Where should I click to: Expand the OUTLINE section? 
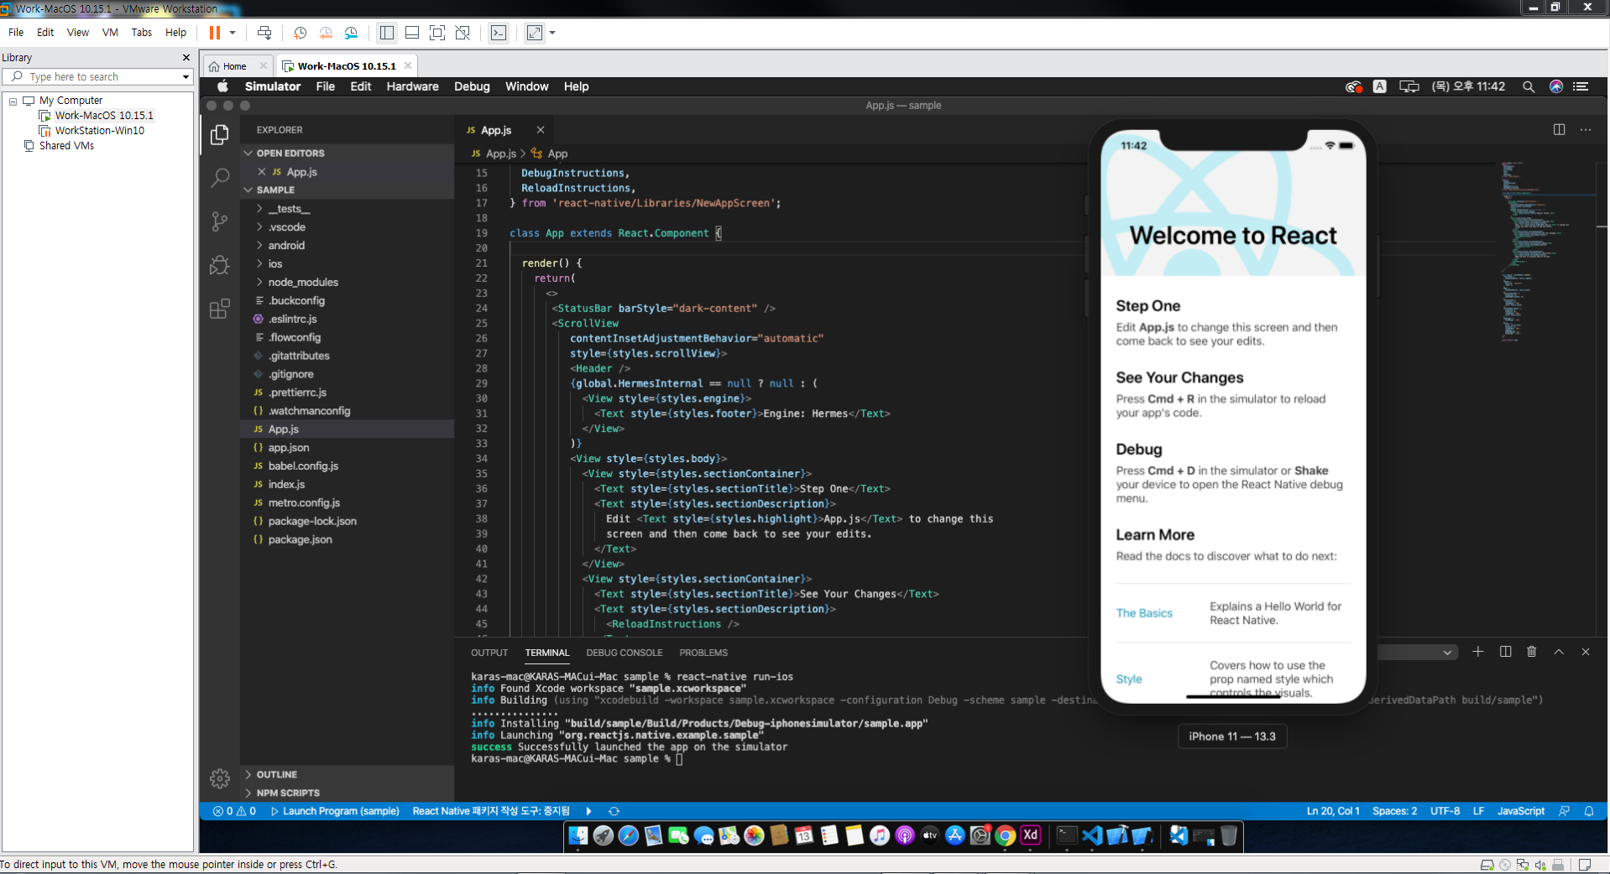click(x=276, y=774)
